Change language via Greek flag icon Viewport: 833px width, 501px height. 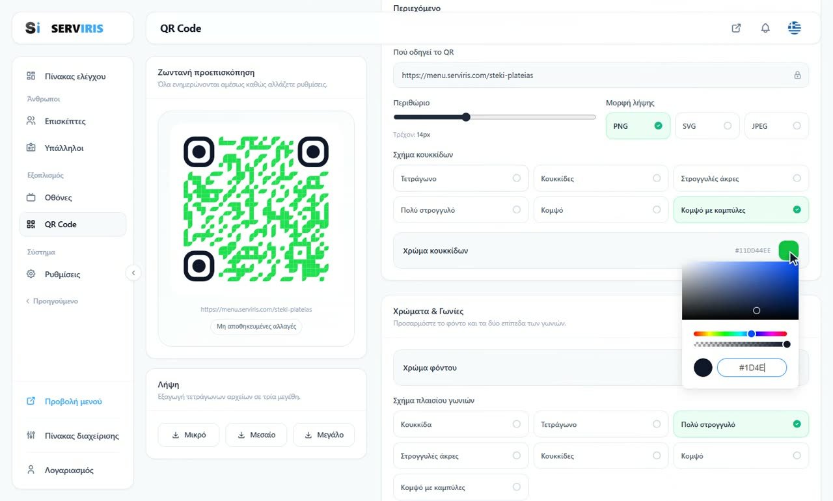(794, 28)
